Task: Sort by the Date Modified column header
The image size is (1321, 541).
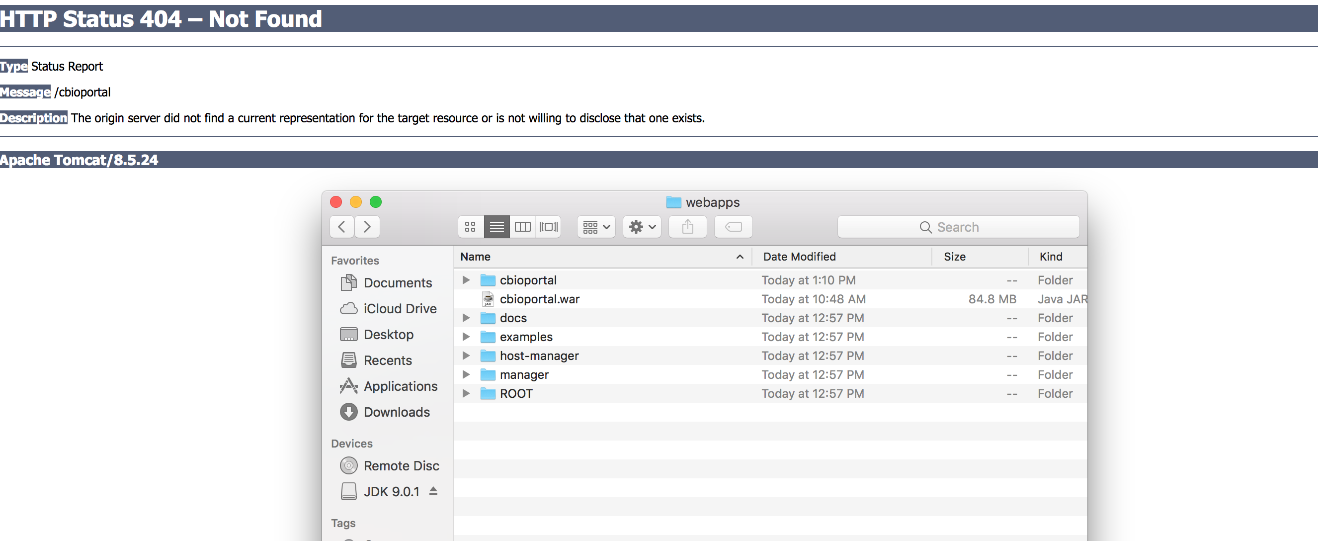Action: coord(799,257)
